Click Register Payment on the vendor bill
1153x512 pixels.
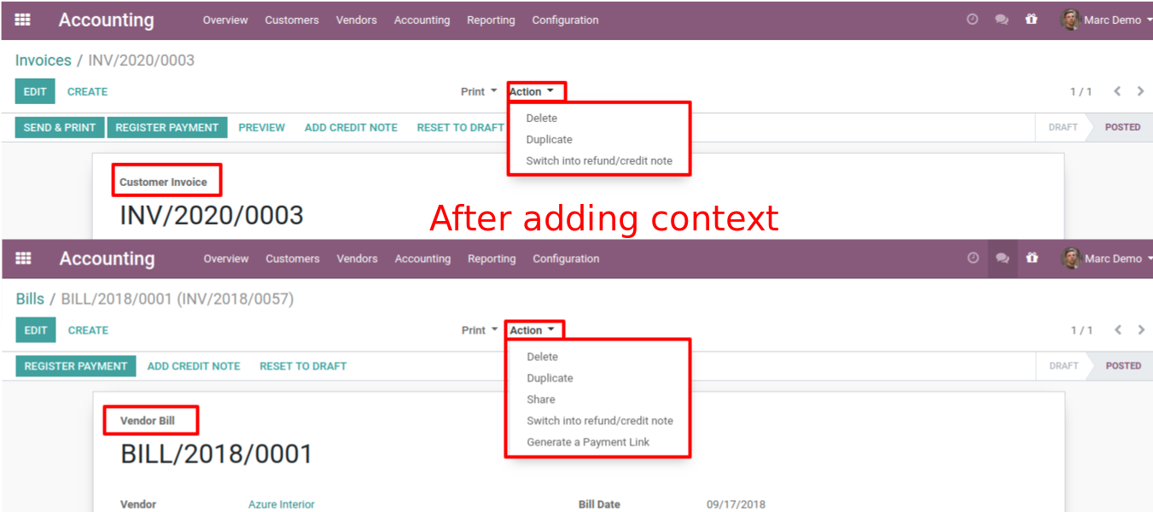(76, 366)
